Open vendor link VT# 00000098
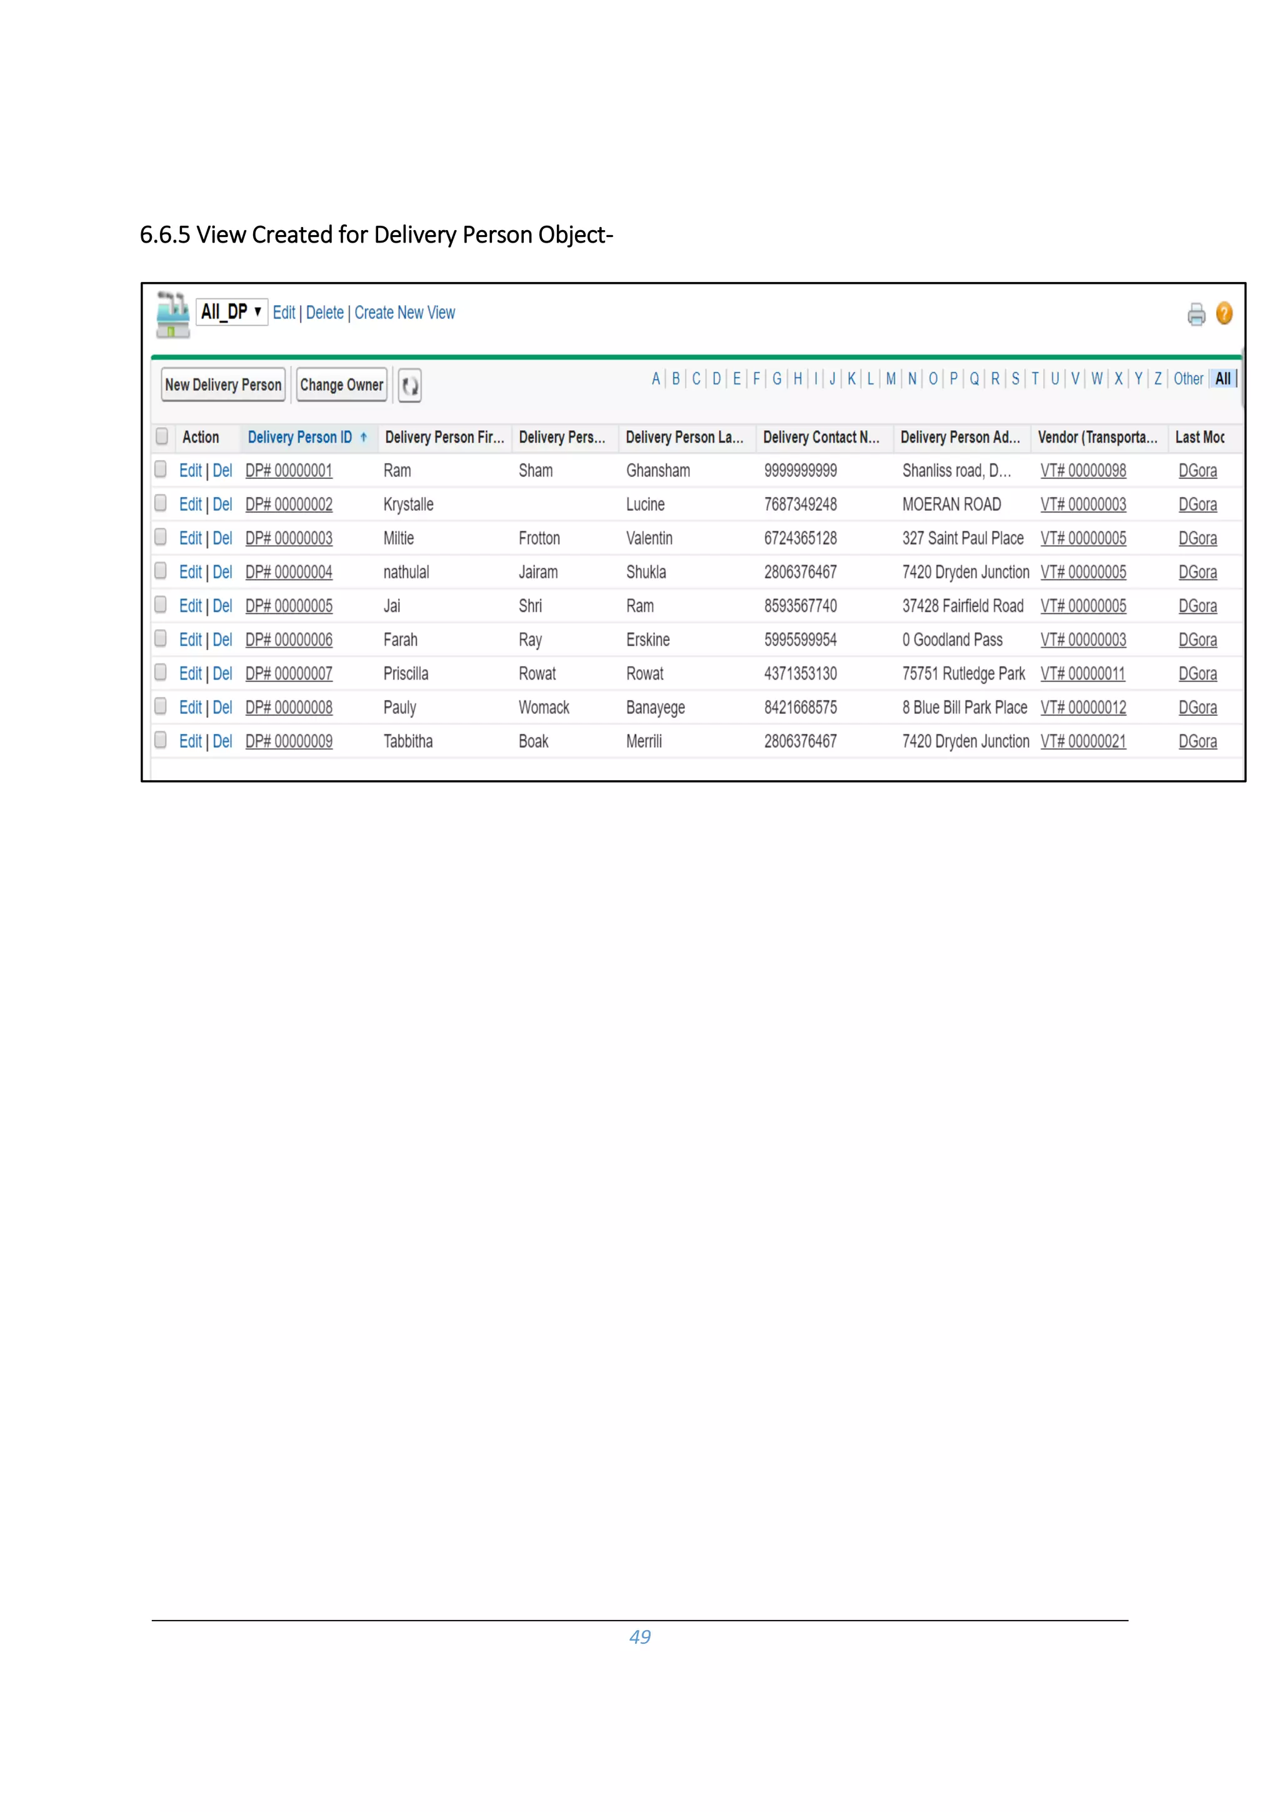The image size is (1280, 1812). [x=1083, y=471]
